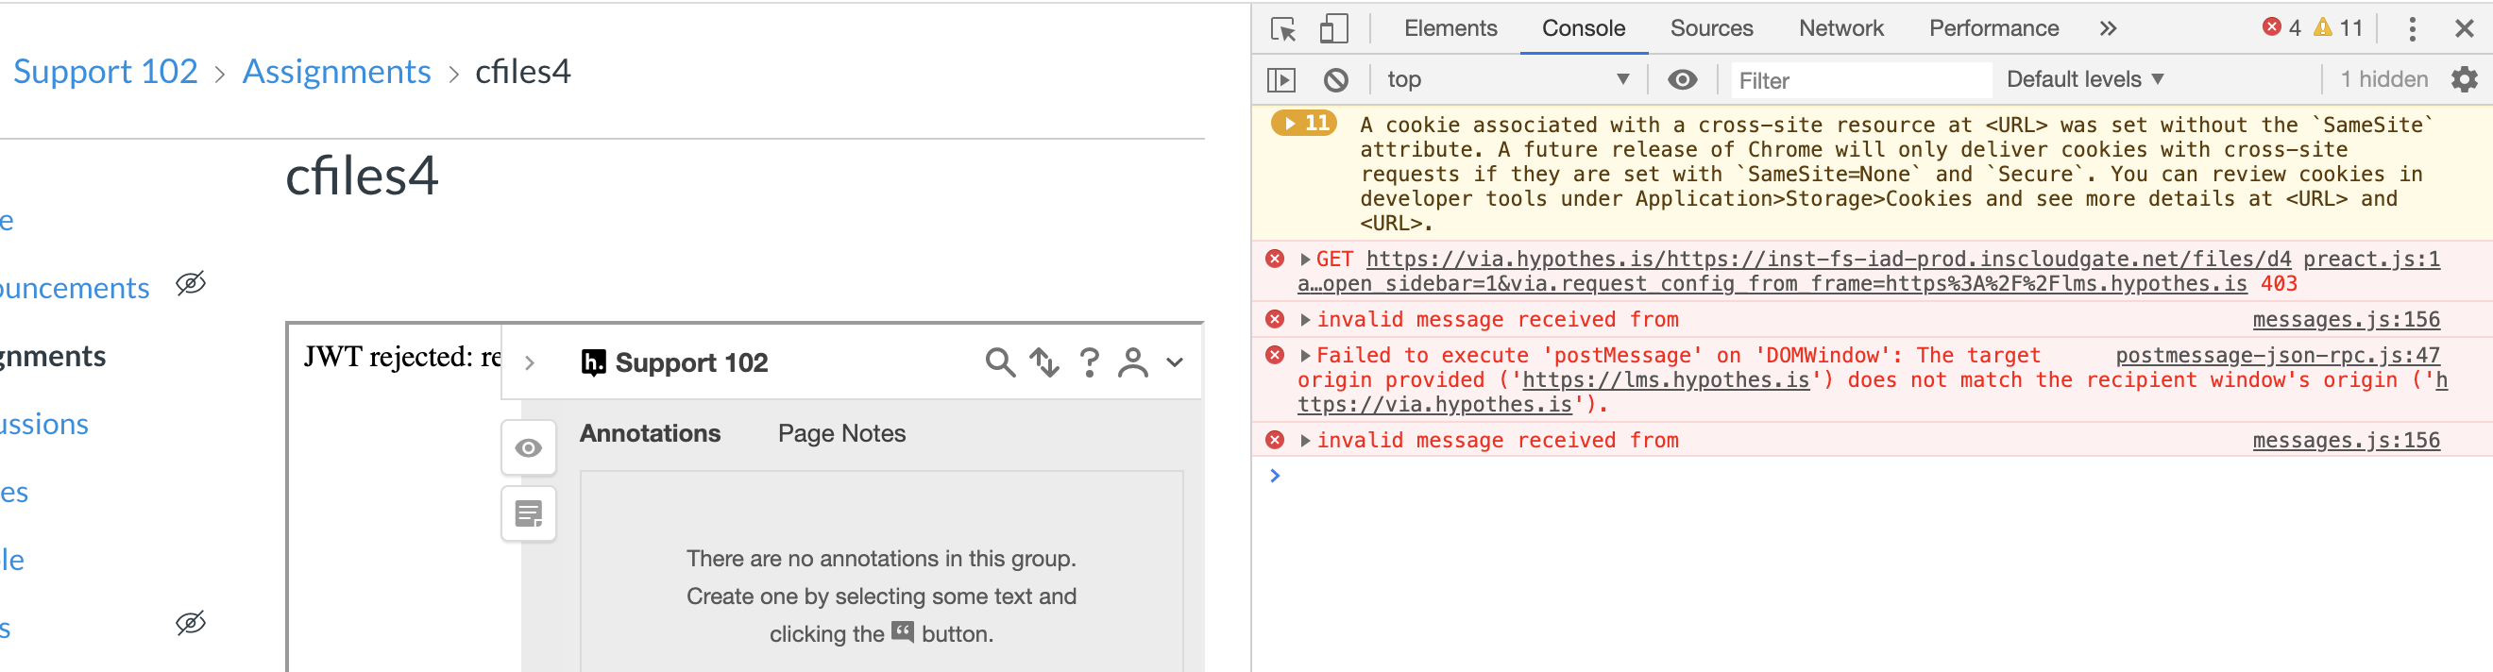The width and height of the screenshot is (2493, 672).
Task: Click the Hypothesis logo next to Support 102
Action: pyautogui.click(x=593, y=362)
